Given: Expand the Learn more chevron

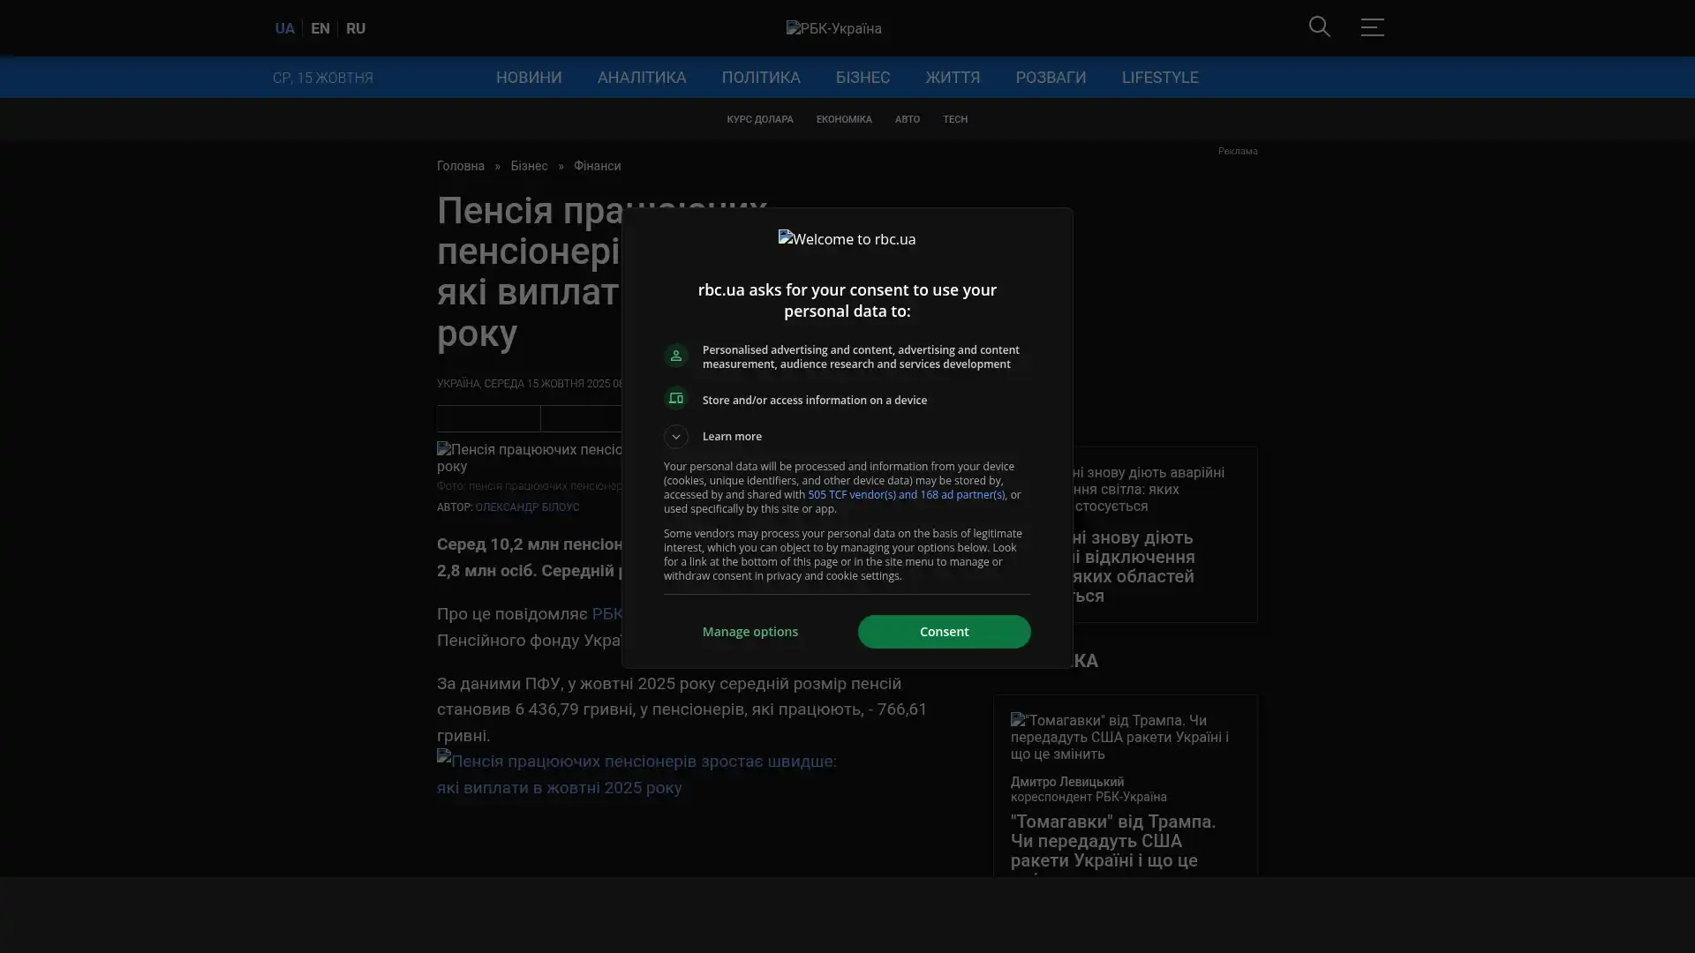Looking at the screenshot, I should [676, 437].
